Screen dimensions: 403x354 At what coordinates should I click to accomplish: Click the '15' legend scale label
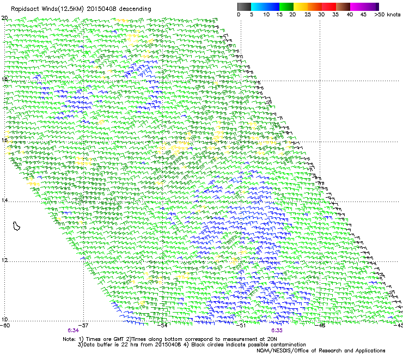[279, 14]
